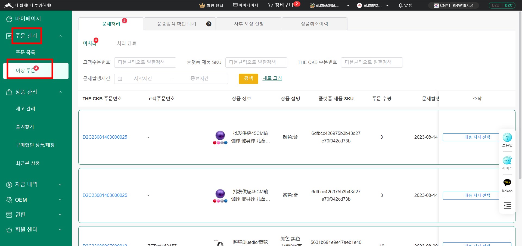Open the 韩国站测试 account dropdown
Screen dimensions: 522x246
(330, 5)
